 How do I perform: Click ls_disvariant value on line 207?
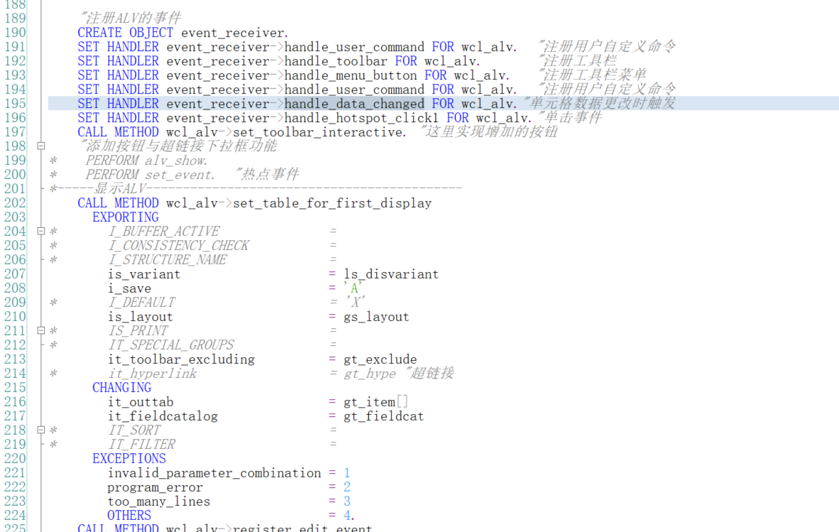391,274
